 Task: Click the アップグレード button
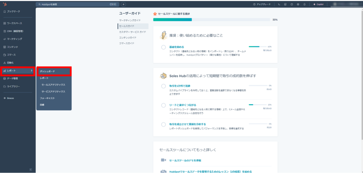(x=262, y=4)
